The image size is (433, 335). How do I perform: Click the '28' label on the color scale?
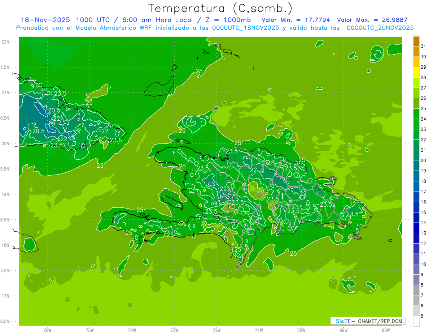click(424, 77)
